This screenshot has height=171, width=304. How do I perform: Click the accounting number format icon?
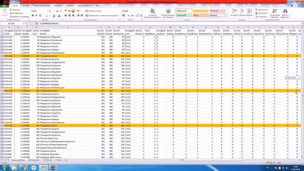123,16
